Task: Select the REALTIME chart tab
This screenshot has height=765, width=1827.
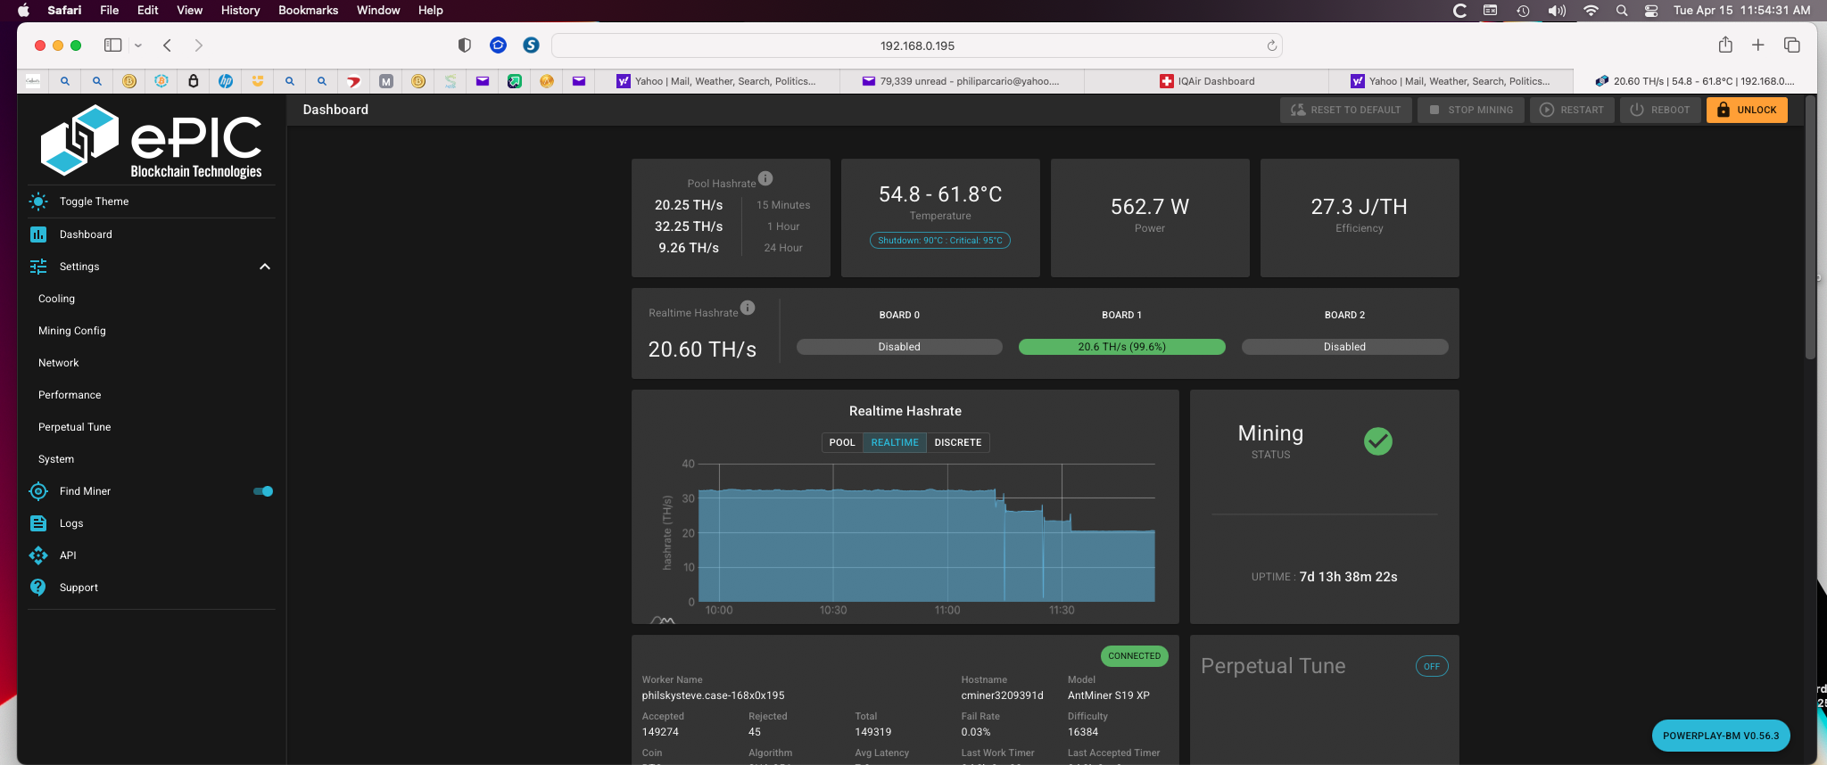Action: point(895,442)
